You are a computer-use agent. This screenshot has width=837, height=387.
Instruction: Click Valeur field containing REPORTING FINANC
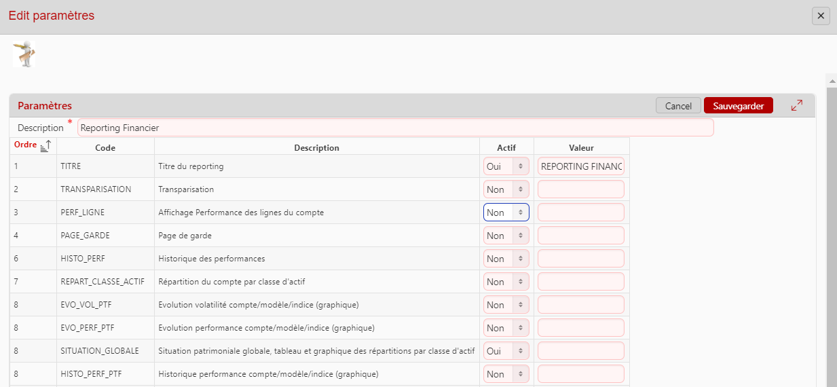tap(580, 166)
